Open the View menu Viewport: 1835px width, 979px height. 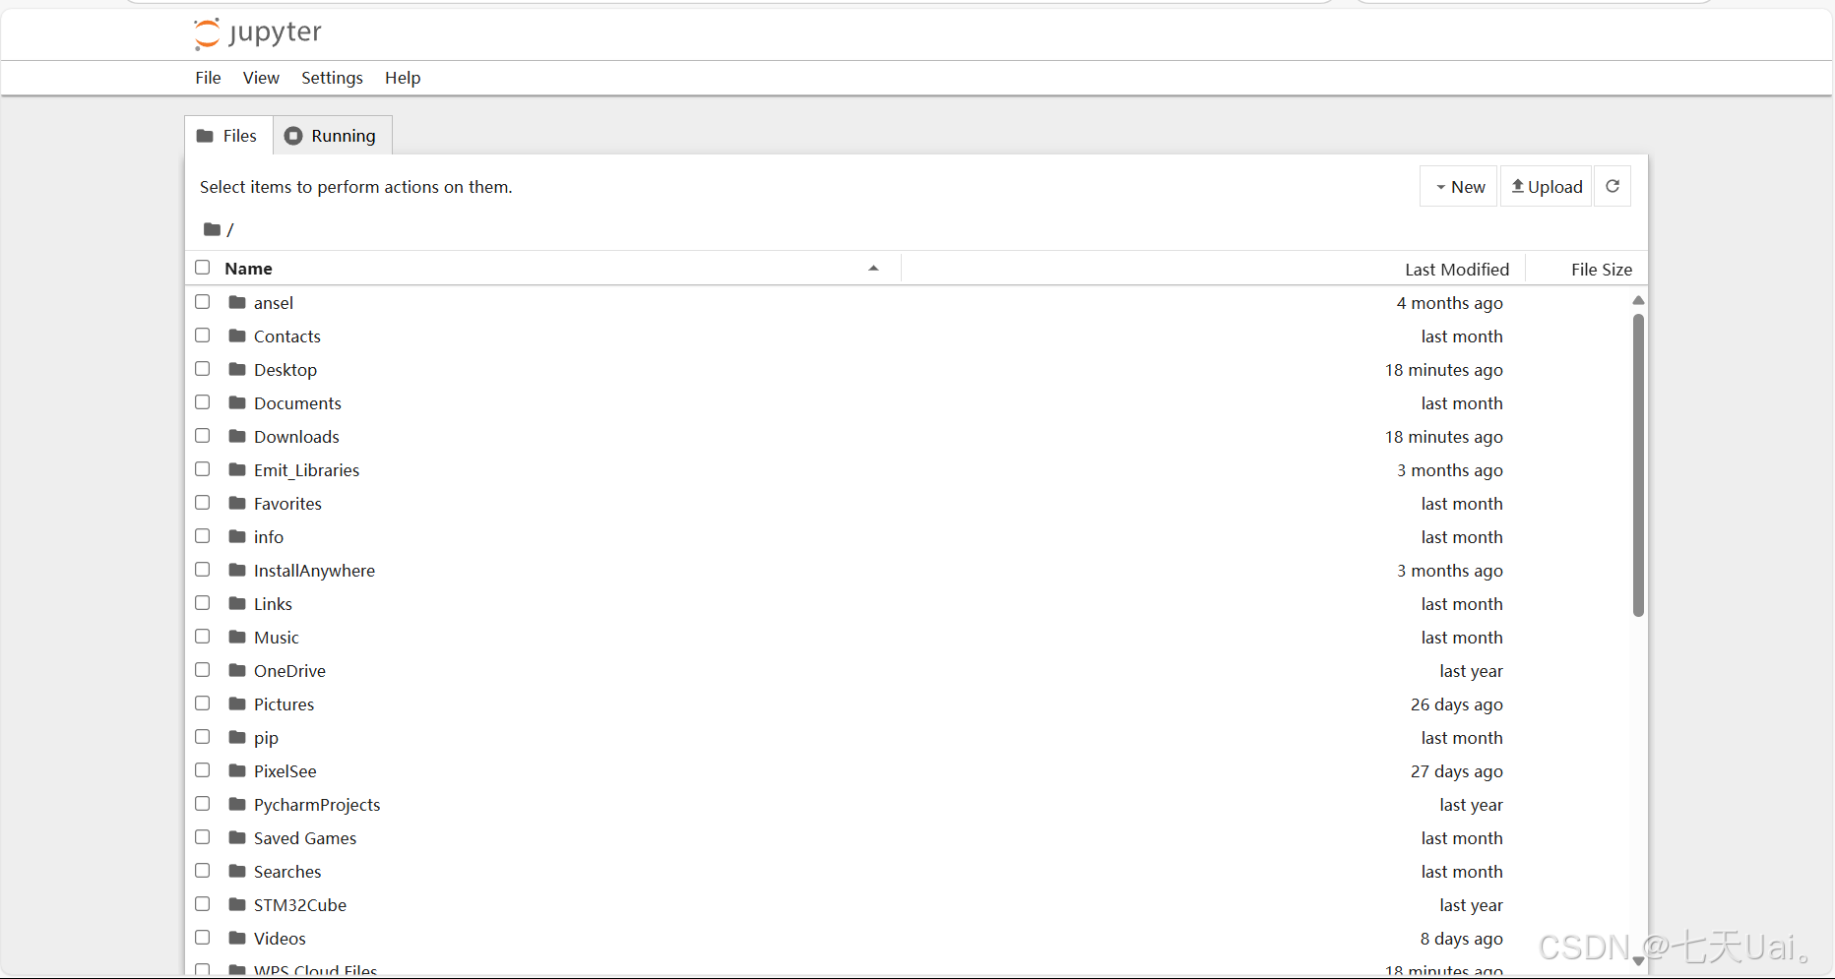coord(261,78)
